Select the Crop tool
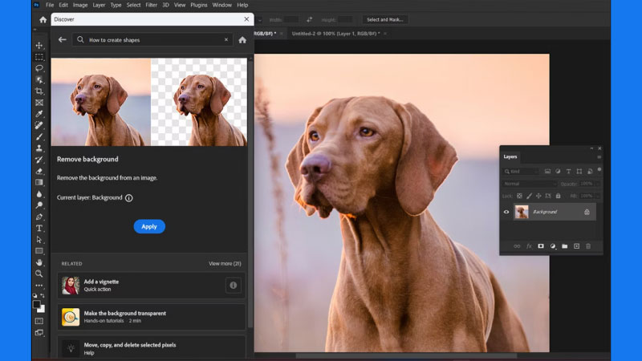Image resolution: width=642 pixels, height=361 pixels. tap(39, 91)
